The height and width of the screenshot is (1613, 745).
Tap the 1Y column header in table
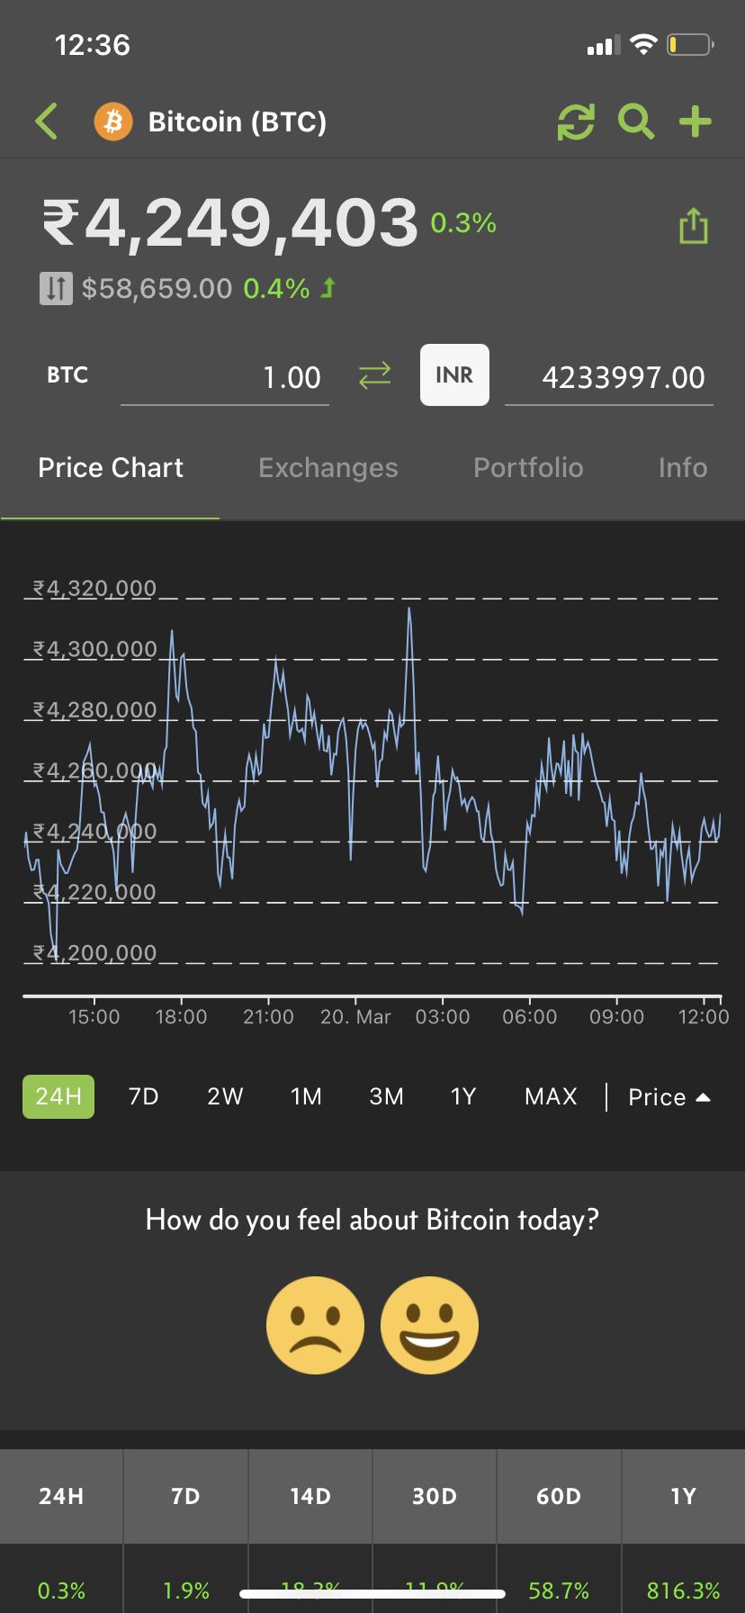(x=683, y=1496)
